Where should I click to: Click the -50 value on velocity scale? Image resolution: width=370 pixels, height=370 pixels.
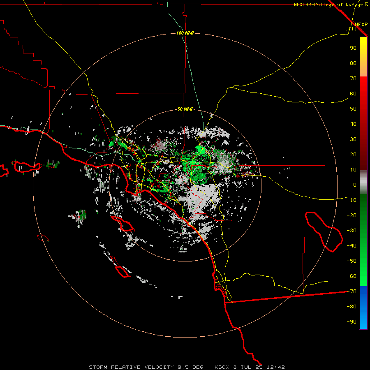[x=351, y=261]
